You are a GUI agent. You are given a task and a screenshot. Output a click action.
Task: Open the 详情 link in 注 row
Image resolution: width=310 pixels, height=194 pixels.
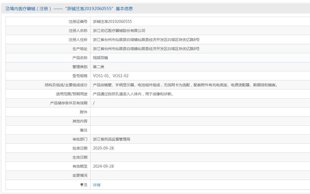97,185
